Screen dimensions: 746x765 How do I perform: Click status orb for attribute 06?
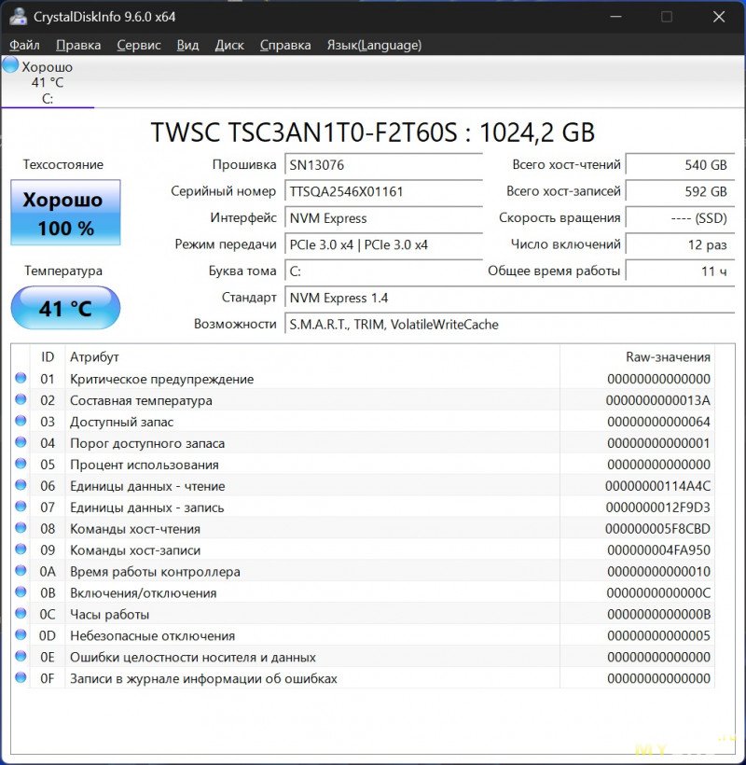point(21,485)
